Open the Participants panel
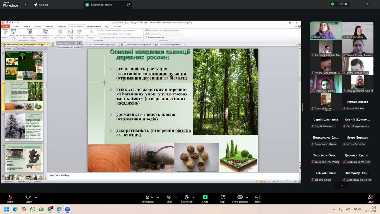The width and height of the screenshot is (380, 214). click(147, 197)
